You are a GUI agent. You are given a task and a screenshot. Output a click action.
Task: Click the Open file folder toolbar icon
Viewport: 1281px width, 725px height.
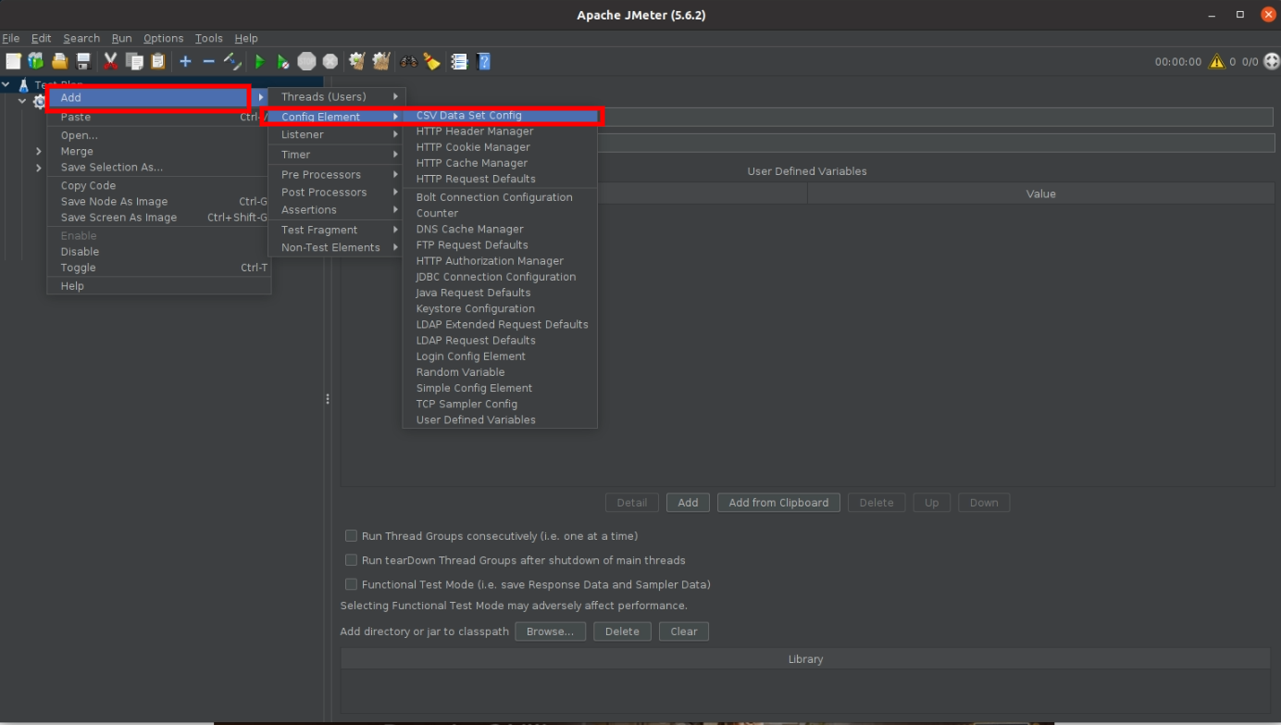point(60,61)
